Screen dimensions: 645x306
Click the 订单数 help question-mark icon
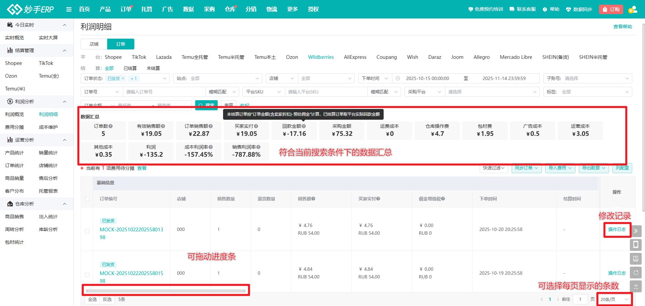coord(111,126)
